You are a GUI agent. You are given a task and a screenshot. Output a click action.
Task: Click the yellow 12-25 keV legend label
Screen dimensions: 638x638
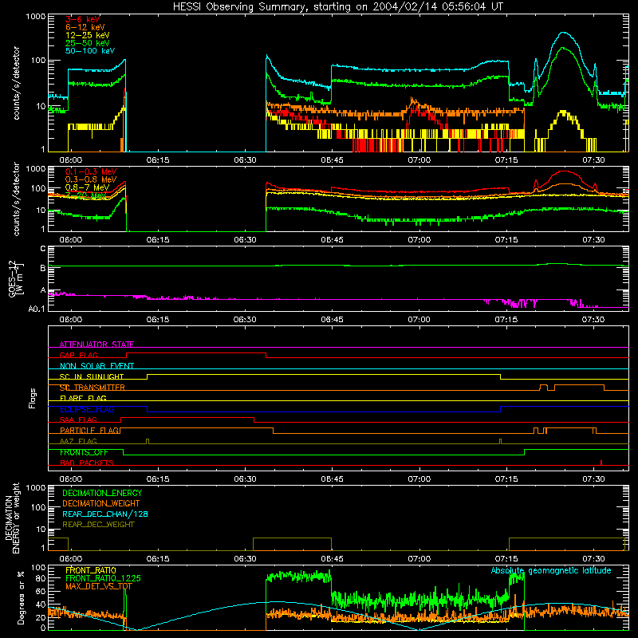tap(88, 35)
